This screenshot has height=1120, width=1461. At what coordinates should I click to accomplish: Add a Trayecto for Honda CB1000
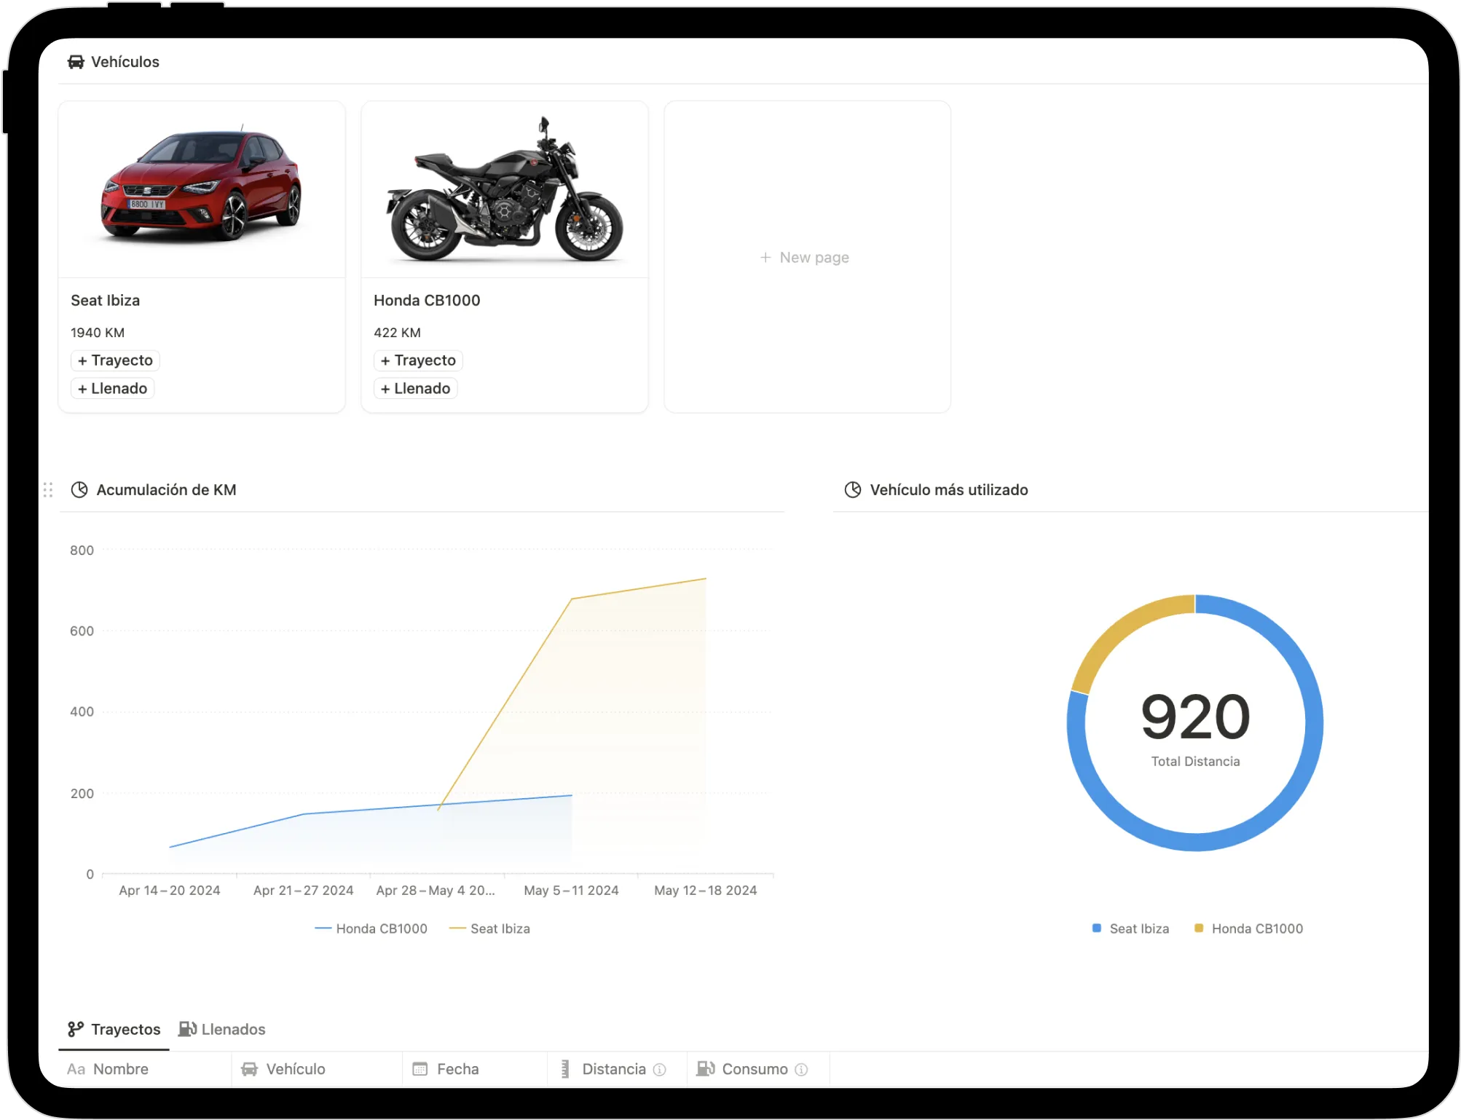point(418,360)
